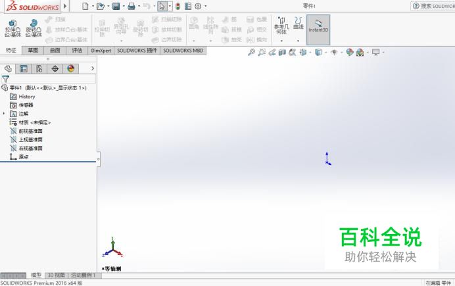This screenshot has height=286, width=455.
Task: Click the Zoom to Area icon
Action: tap(262, 52)
